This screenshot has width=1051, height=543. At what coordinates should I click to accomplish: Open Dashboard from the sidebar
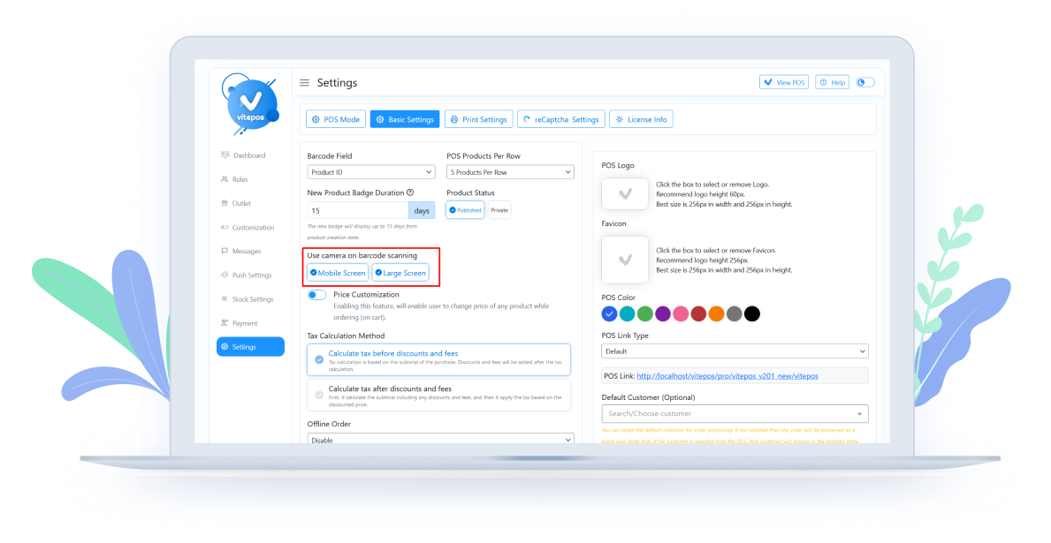pyautogui.click(x=248, y=155)
